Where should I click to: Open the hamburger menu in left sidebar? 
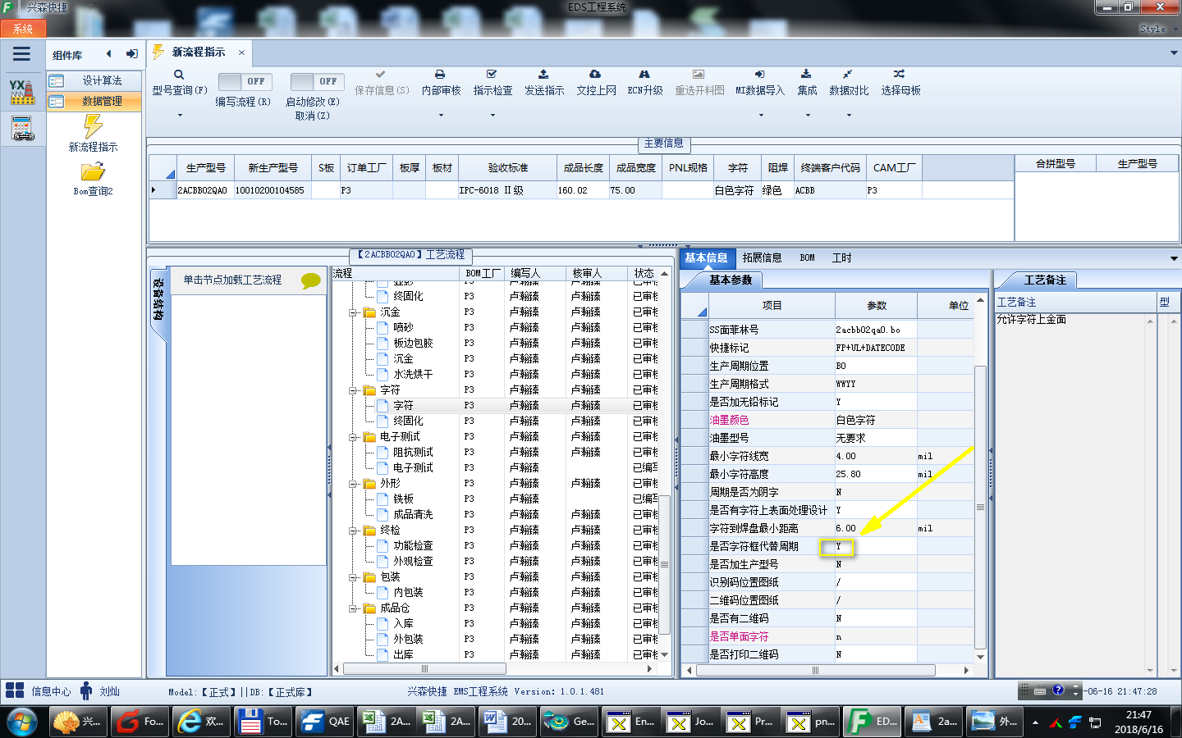pyautogui.click(x=21, y=54)
